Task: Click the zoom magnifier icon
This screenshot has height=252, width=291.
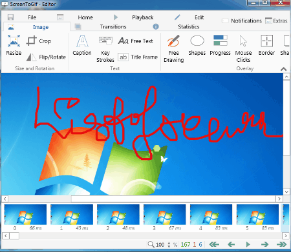Action: click(x=151, y=244)
